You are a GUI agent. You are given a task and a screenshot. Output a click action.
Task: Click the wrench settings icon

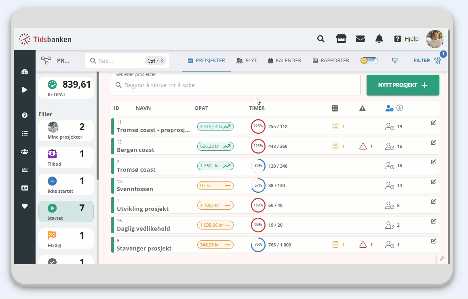pos(442,259)
